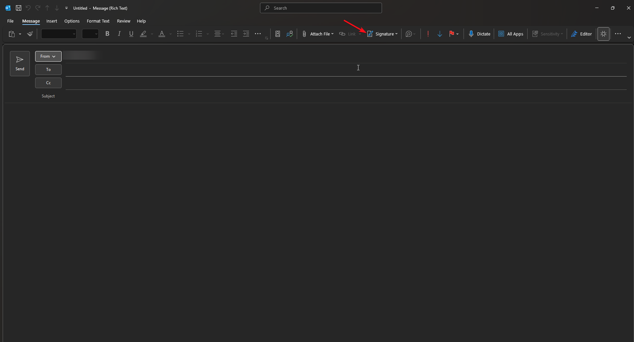Open the Format Text tab
Image resolution: width=634 pixels, height=342 pixels.
[x=98, y=21]
